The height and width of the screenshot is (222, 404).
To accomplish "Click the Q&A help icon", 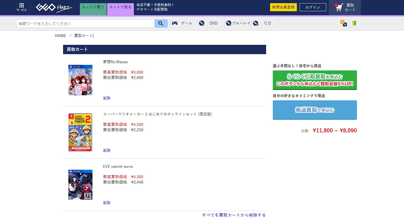I will pos(344,23).
